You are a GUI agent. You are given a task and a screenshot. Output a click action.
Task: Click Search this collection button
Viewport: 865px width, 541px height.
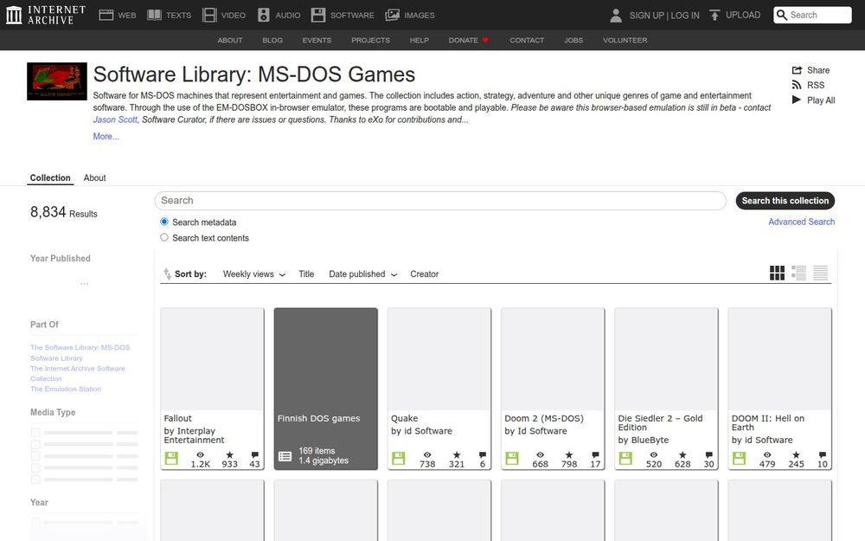click(x=785, y=201)
